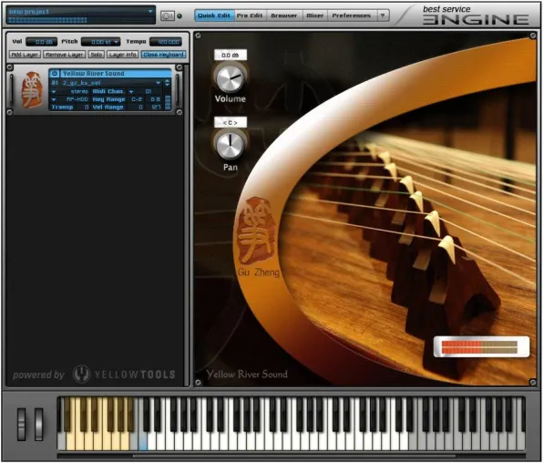Click the Remove Layer button
Screen dimensions: 544x463
65,55
